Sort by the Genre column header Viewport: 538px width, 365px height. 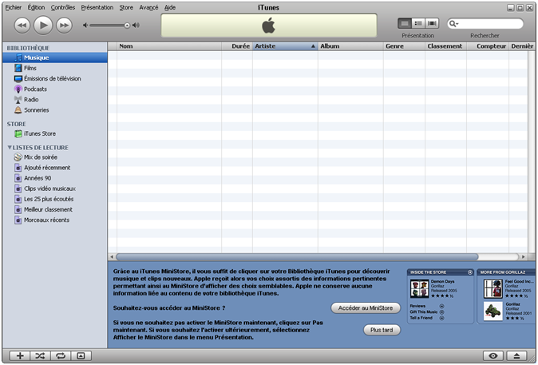pyautogui.click(x=404, y=46)
